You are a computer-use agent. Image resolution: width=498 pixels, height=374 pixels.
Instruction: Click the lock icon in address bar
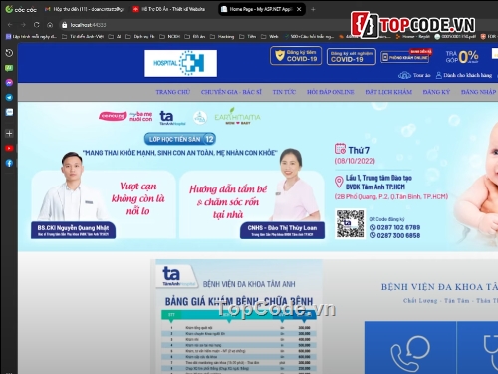pyautogui.click(x=65, y=25)
